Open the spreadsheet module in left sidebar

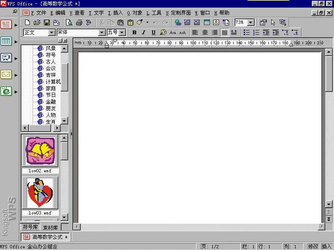point(6,41)
